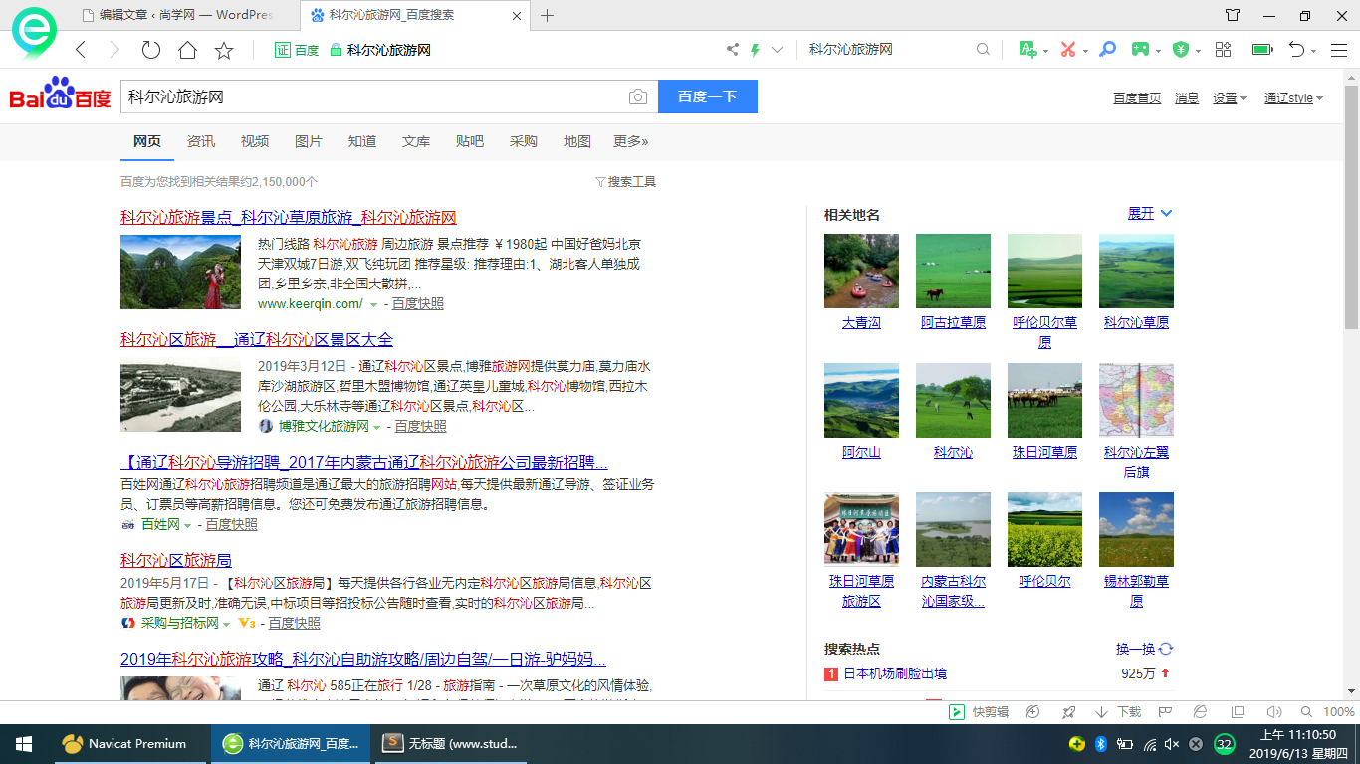Screen dimensions: 1360x764
Task: Click the 百度一下 search button
Action: coord(708,96)
